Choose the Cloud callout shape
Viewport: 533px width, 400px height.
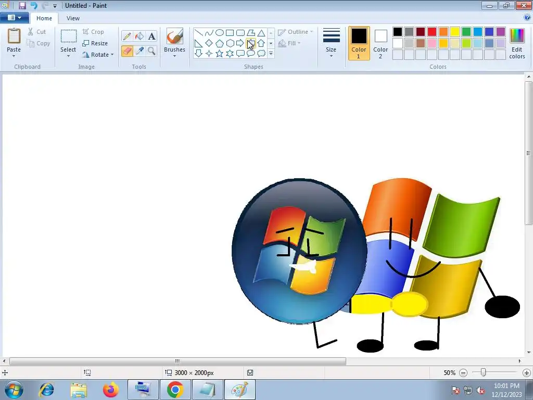click(261, 54)
